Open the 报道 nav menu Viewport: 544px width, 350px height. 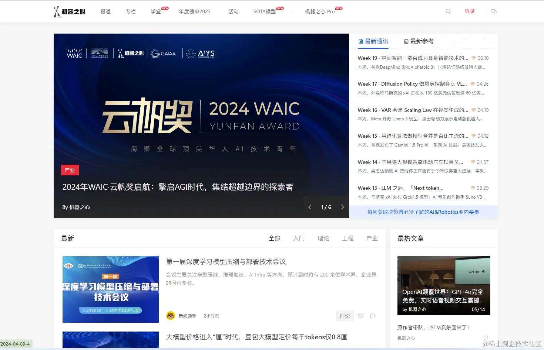pos(105,11)
